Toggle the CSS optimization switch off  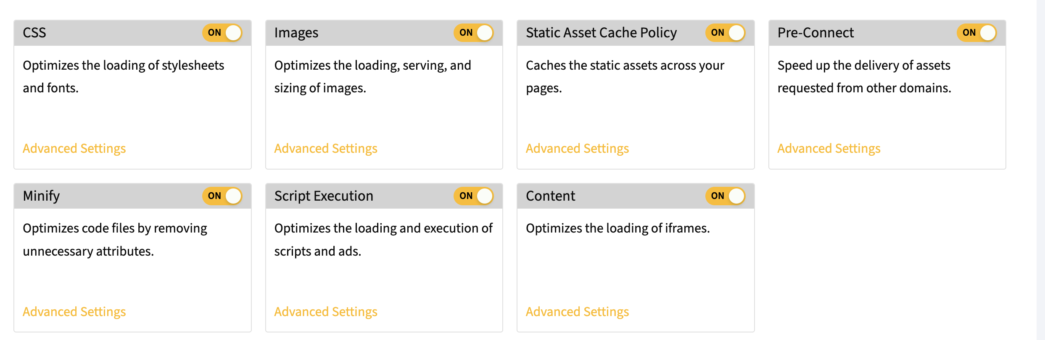(222, 33)
